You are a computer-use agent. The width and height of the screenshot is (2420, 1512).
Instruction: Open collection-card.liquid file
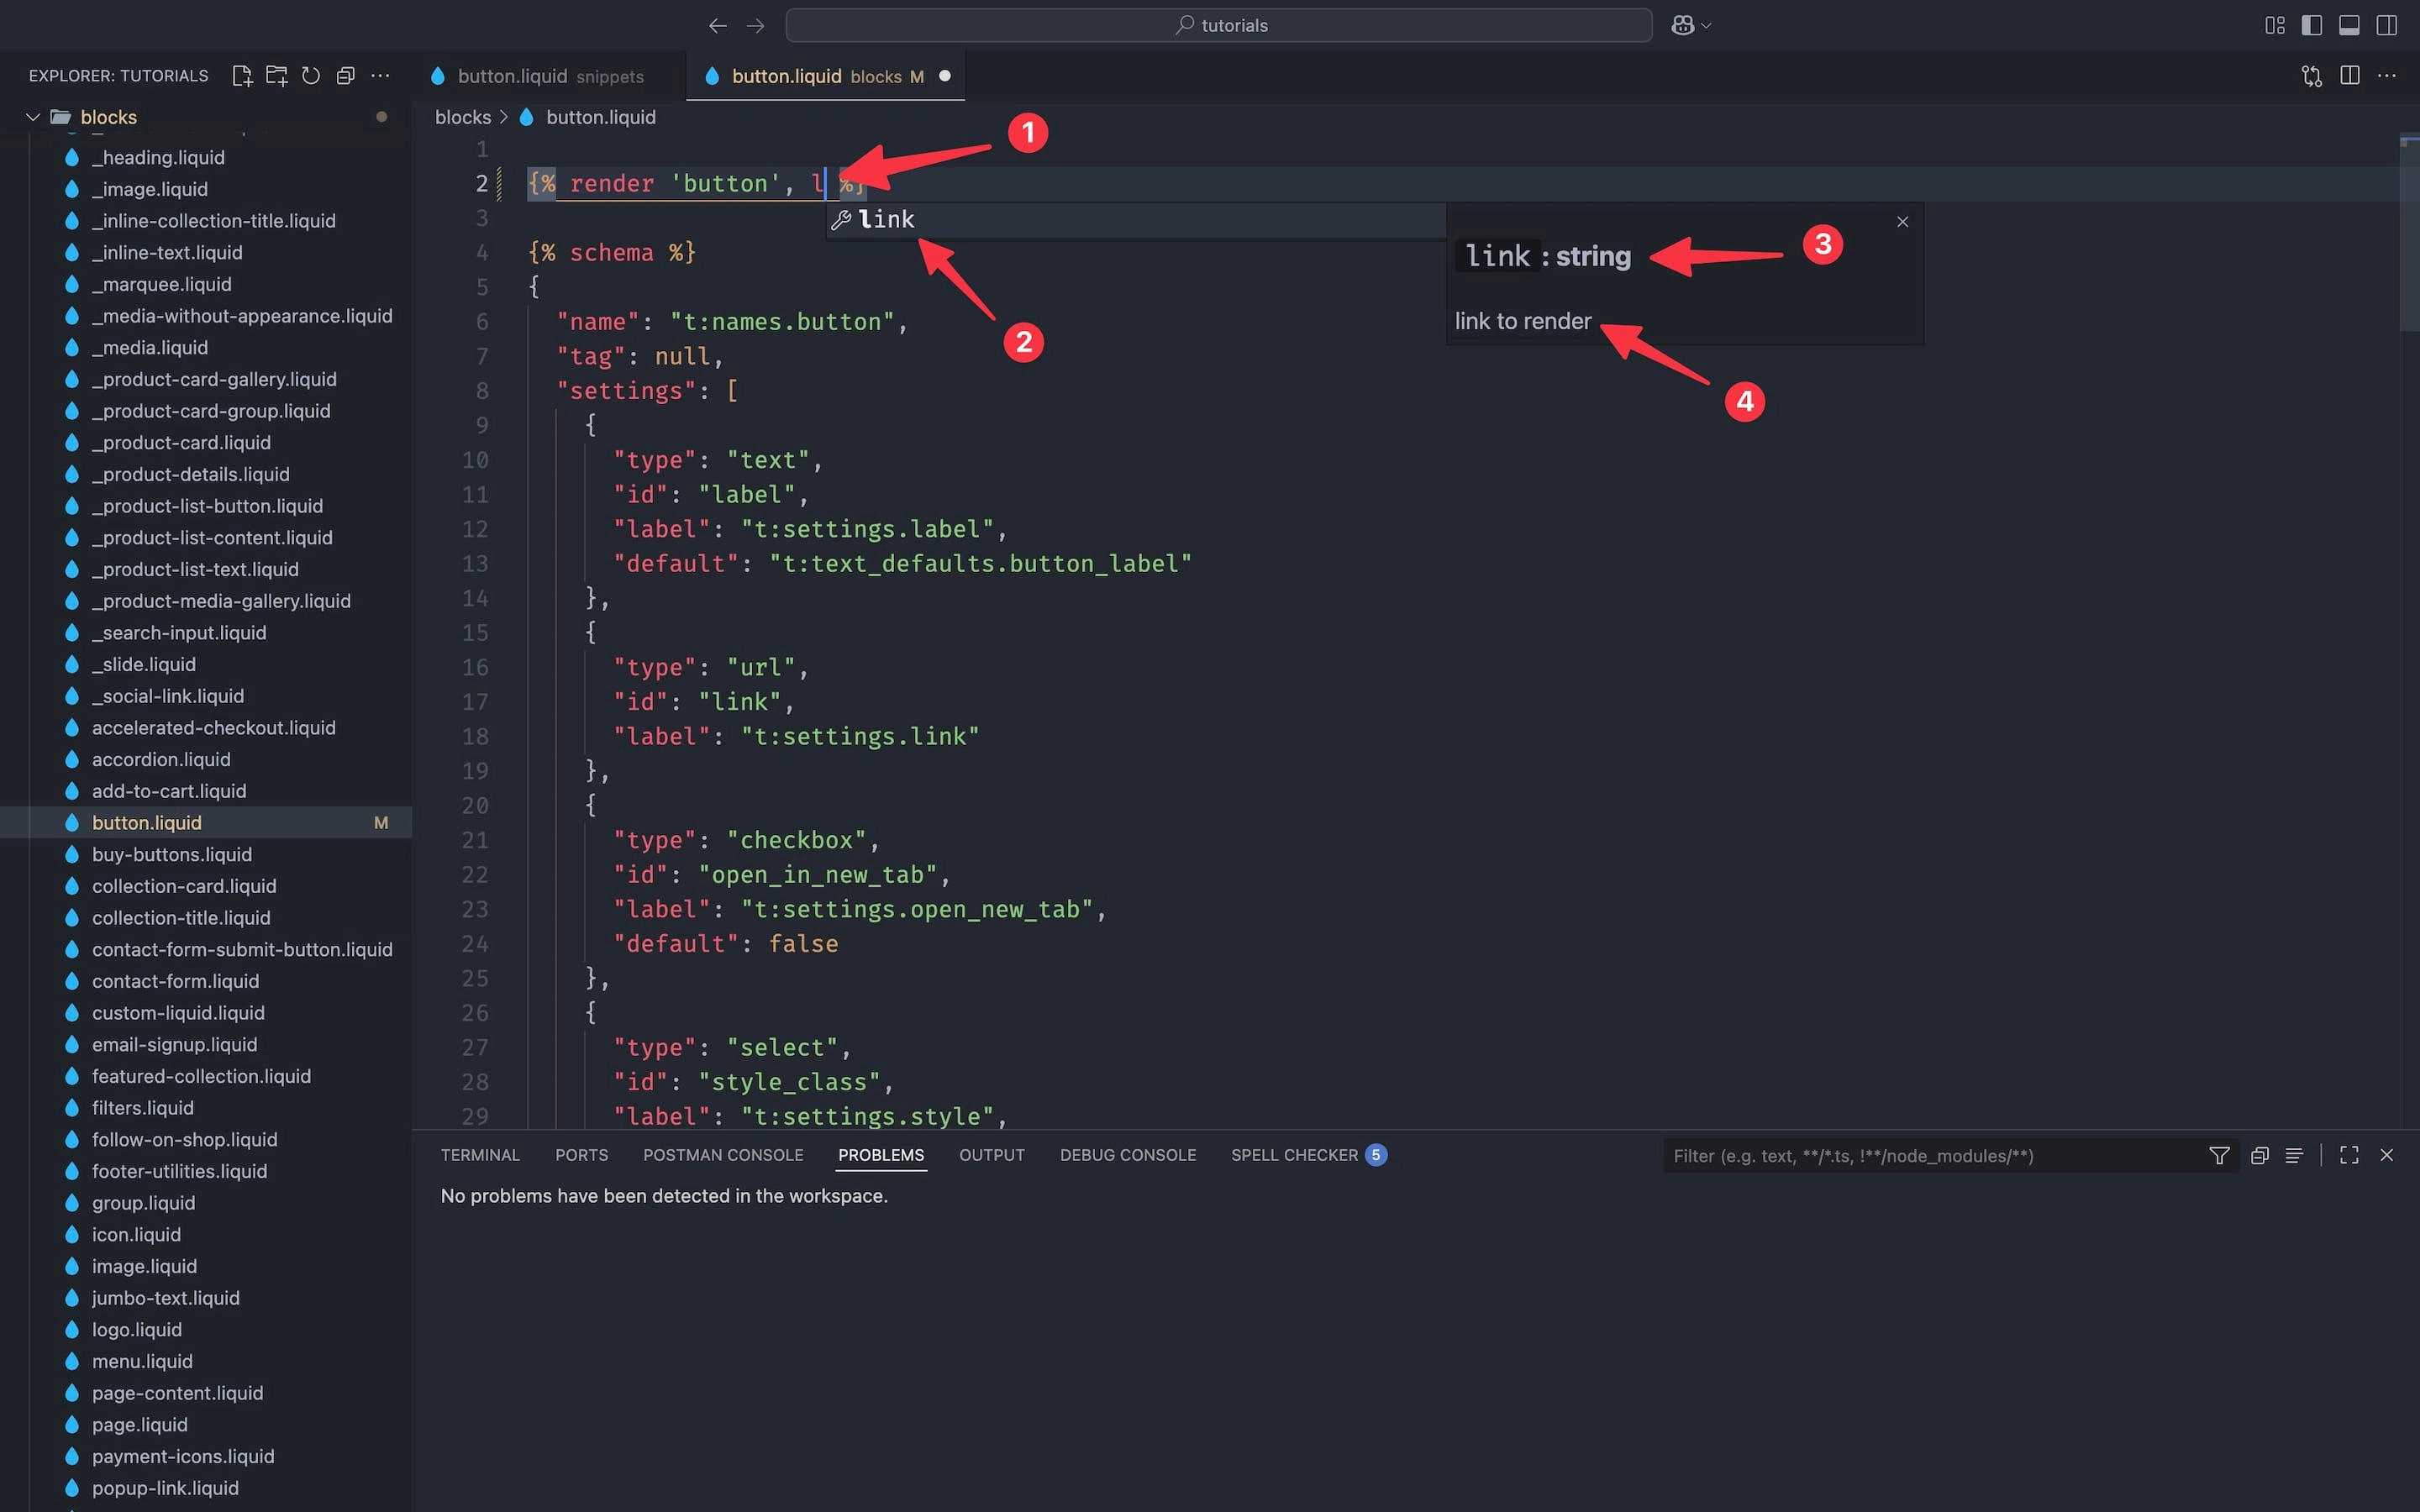click(x=184, y=886)
